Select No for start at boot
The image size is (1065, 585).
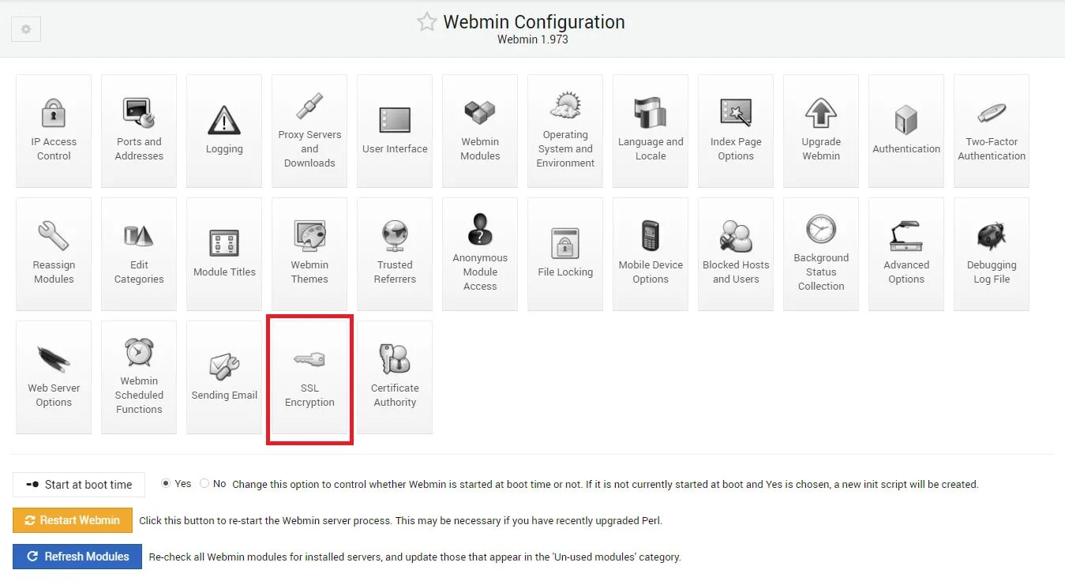[204, 483]
